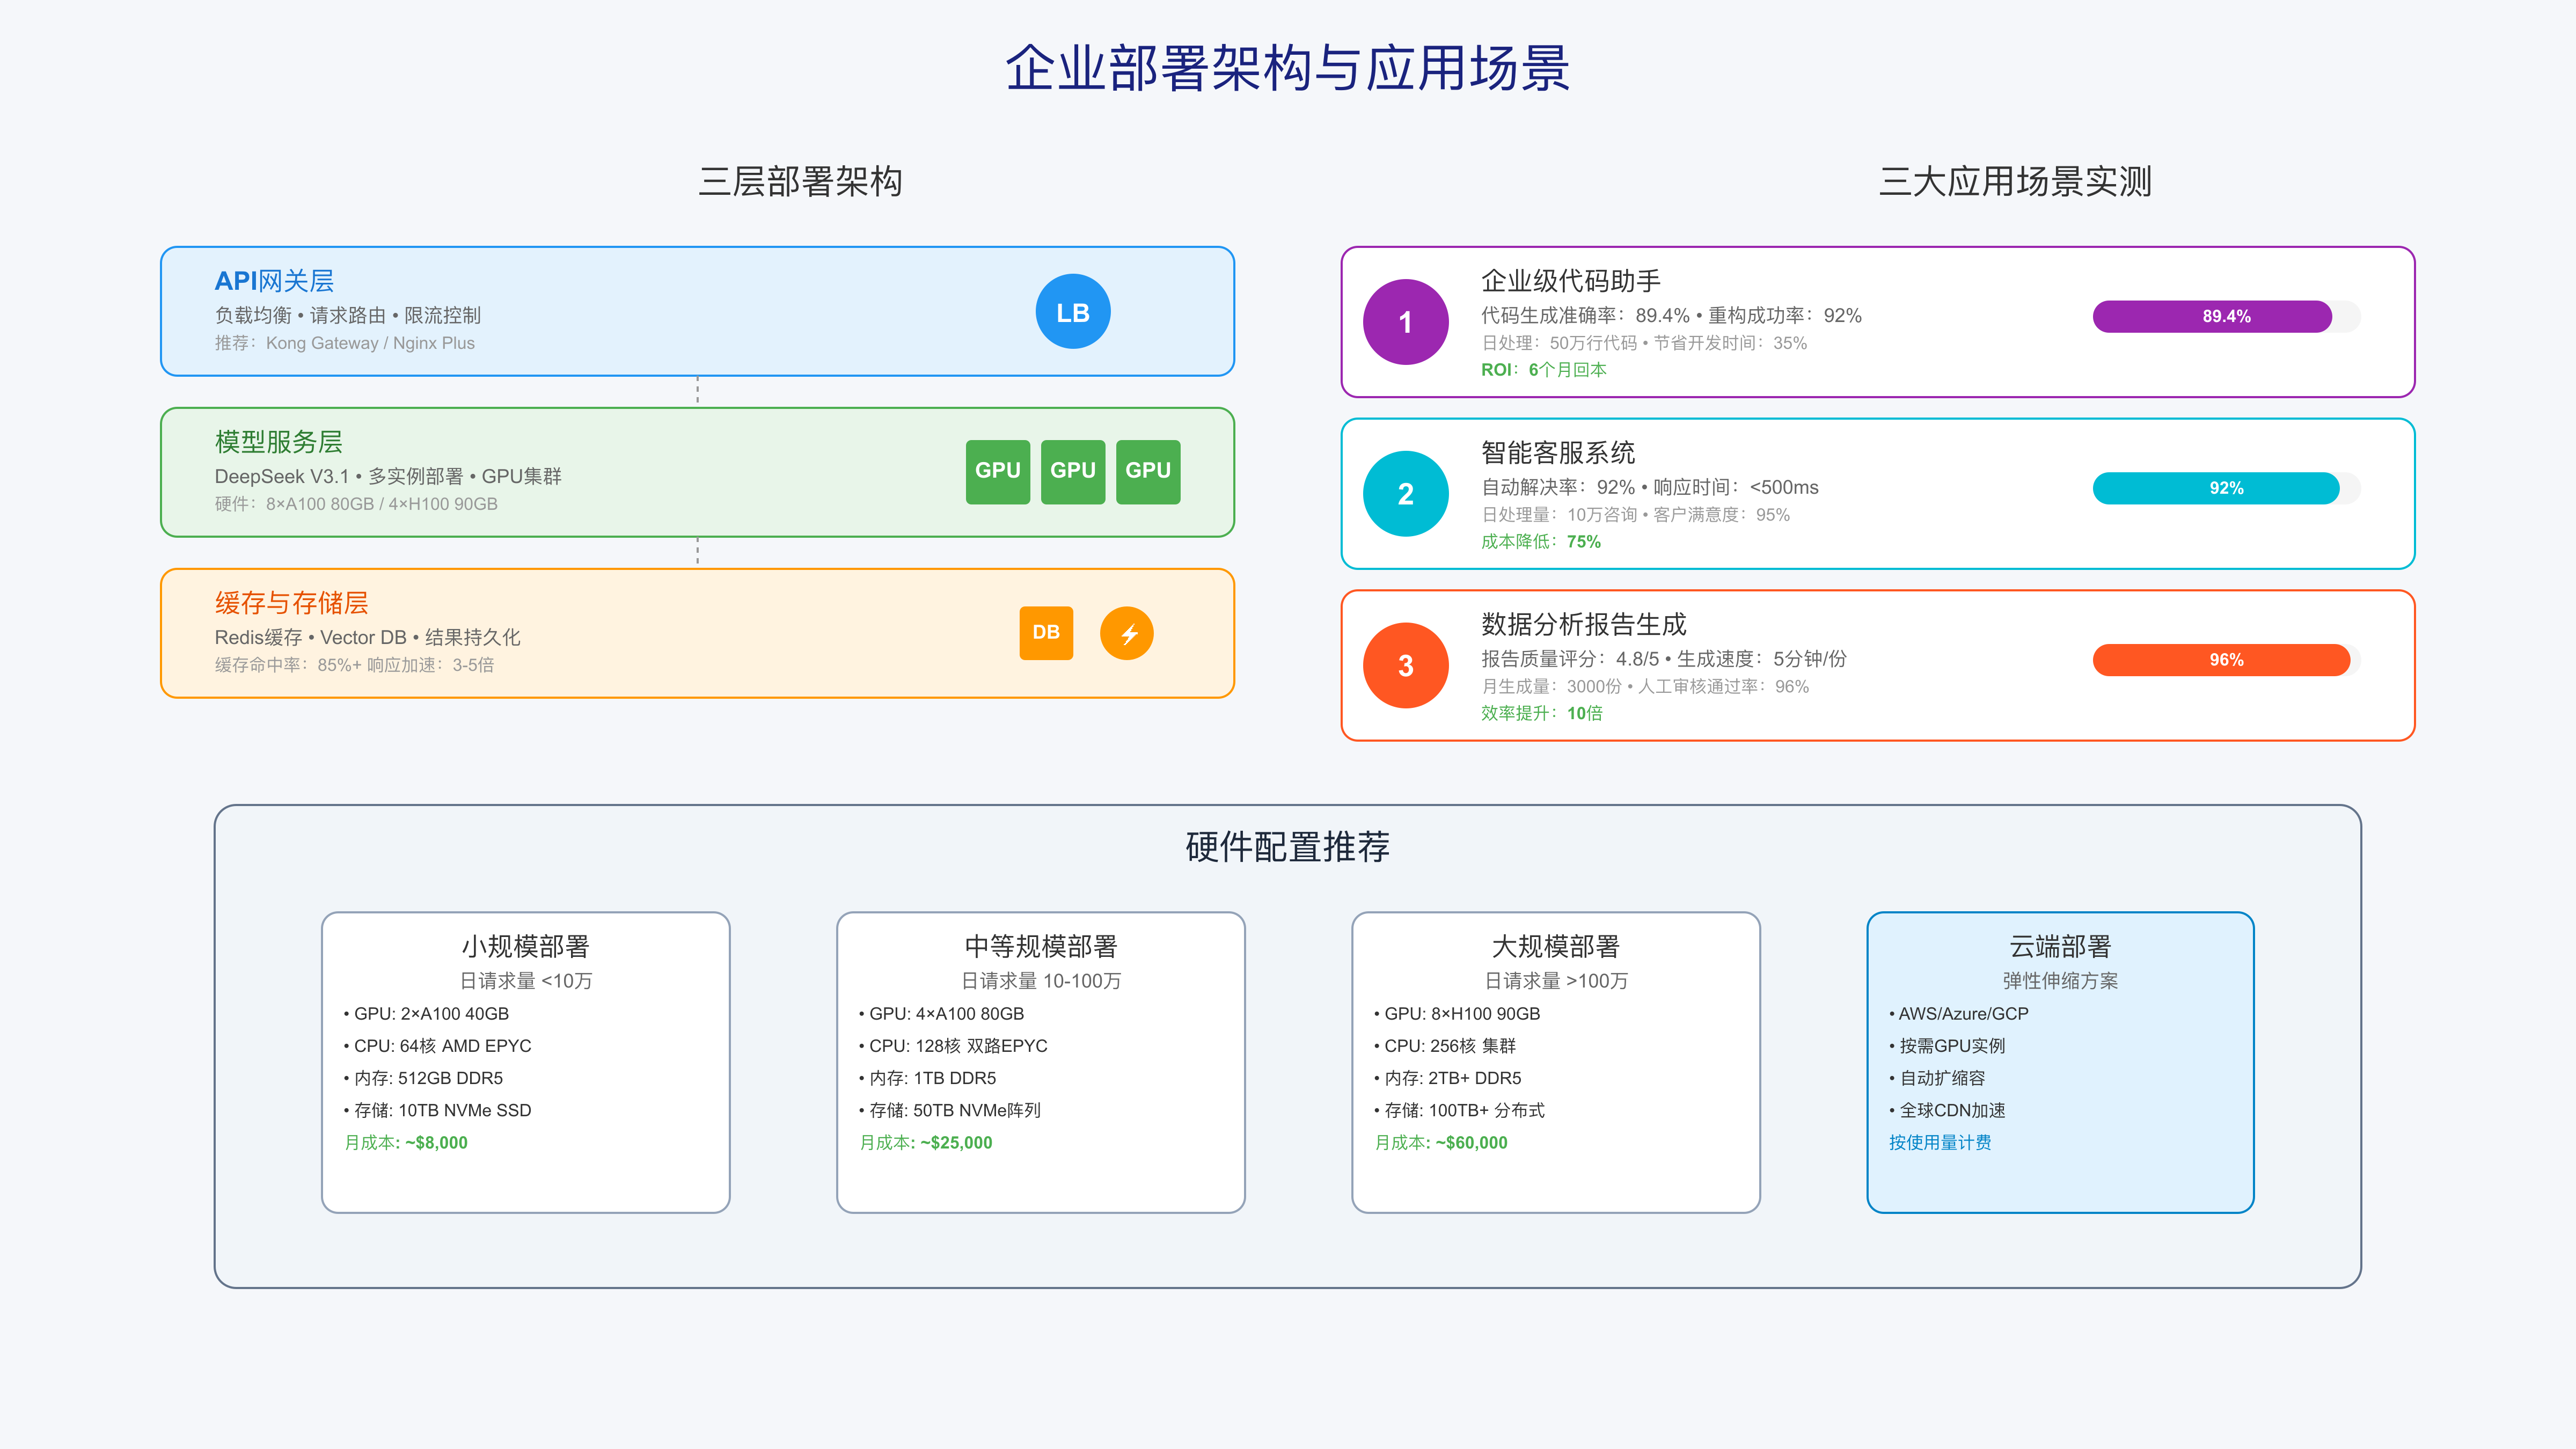The width and height of the screenshot is (2576, 1449).
Task: Click the purple 89.4% progress bar
Action: click(x=2226, y=316)
